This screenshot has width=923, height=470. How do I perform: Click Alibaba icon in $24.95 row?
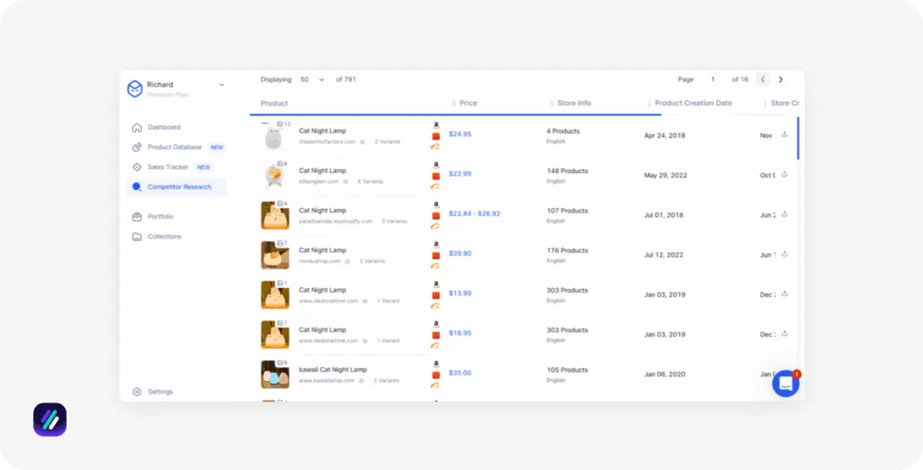click(435, 146)
